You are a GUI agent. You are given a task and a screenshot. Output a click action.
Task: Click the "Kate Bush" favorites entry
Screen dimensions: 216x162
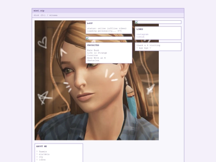[93, 50]
